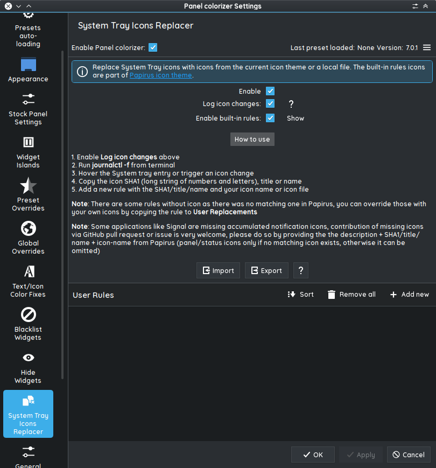This screenshot has width=436, height=468.
Task: Open the Widget Islands section
Action: [x=28, y=152]
